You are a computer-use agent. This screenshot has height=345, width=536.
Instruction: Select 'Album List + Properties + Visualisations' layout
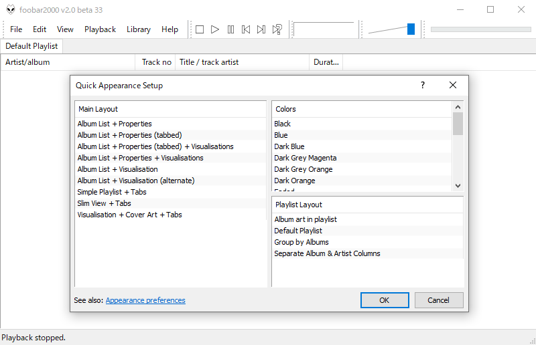[x=170, y=158]
